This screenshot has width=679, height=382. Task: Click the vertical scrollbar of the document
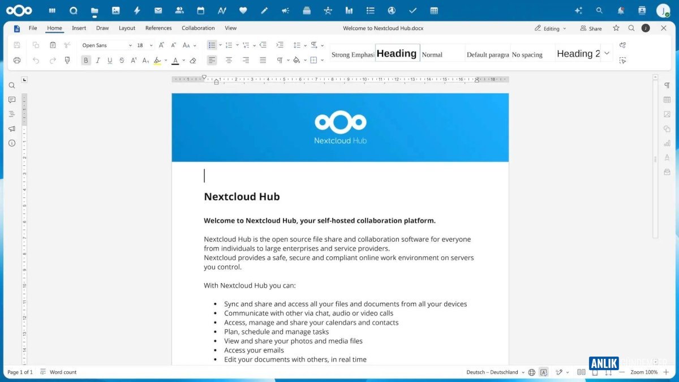click(655, 158)
